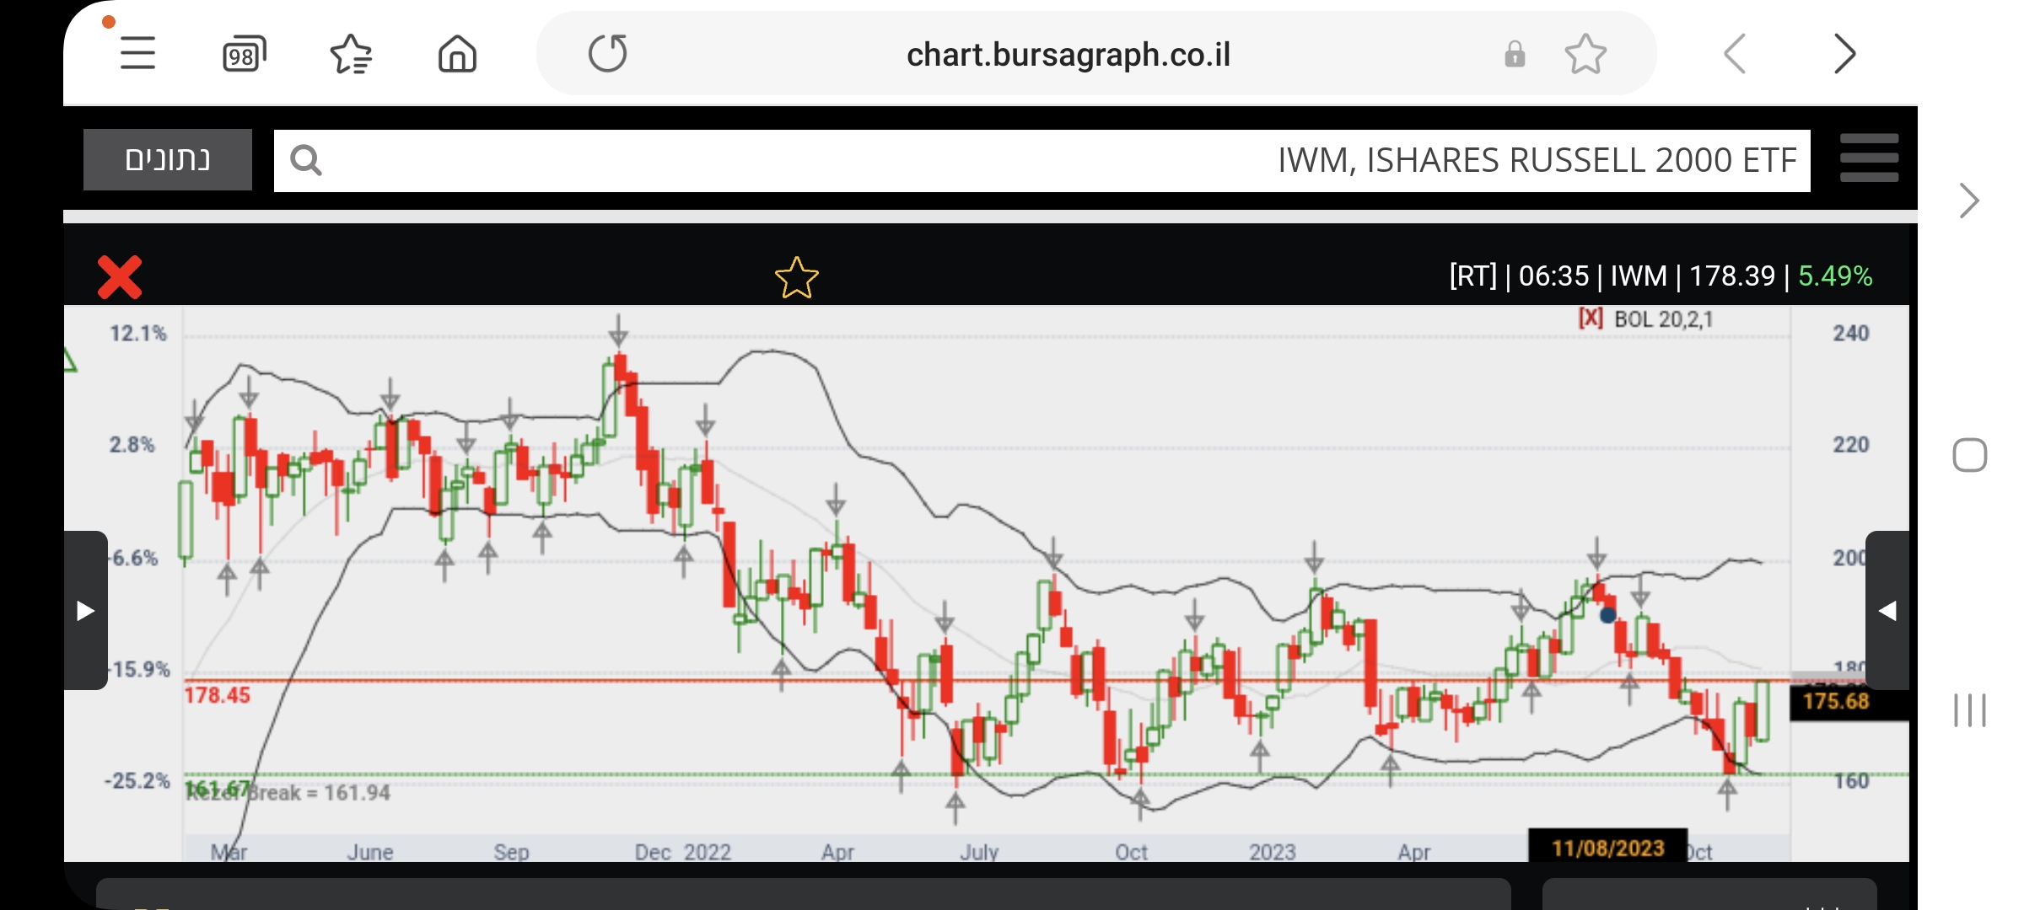Navigate forward with right chevron
Viewport: 2024px width, 910px height.
[x=1844, y=55]
